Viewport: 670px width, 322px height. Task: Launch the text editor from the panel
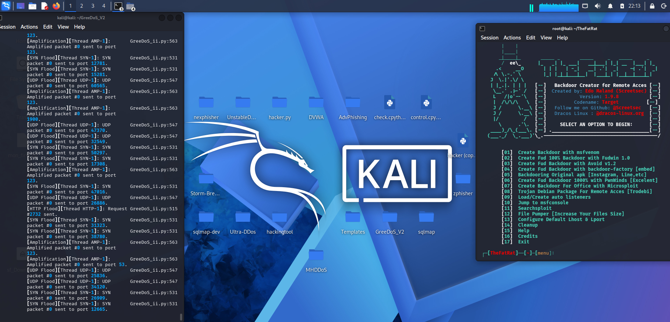[44, 6]
